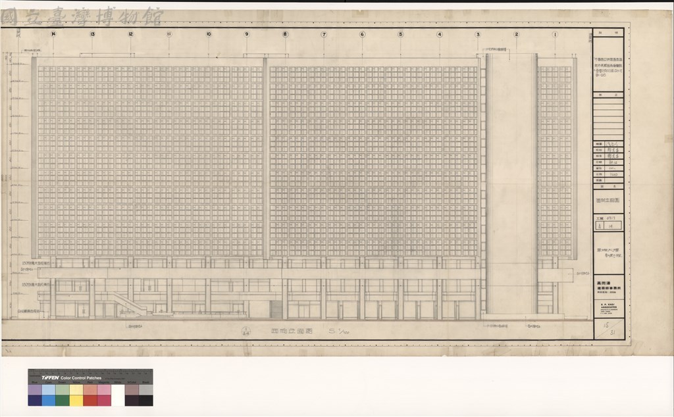The image size is (674, 417).
Task: Select the dark green color patch
Action: [x=63, y=401]
